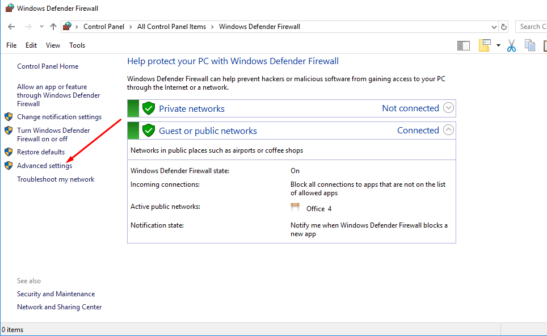Viewport: 547px width, 336px height.
Task: Open Advanced settings
Action: click(x=45, y=166)
